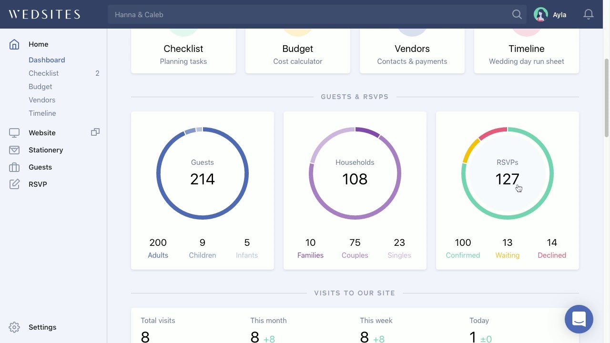Go to the Stationery section

[x=46, y=150]
